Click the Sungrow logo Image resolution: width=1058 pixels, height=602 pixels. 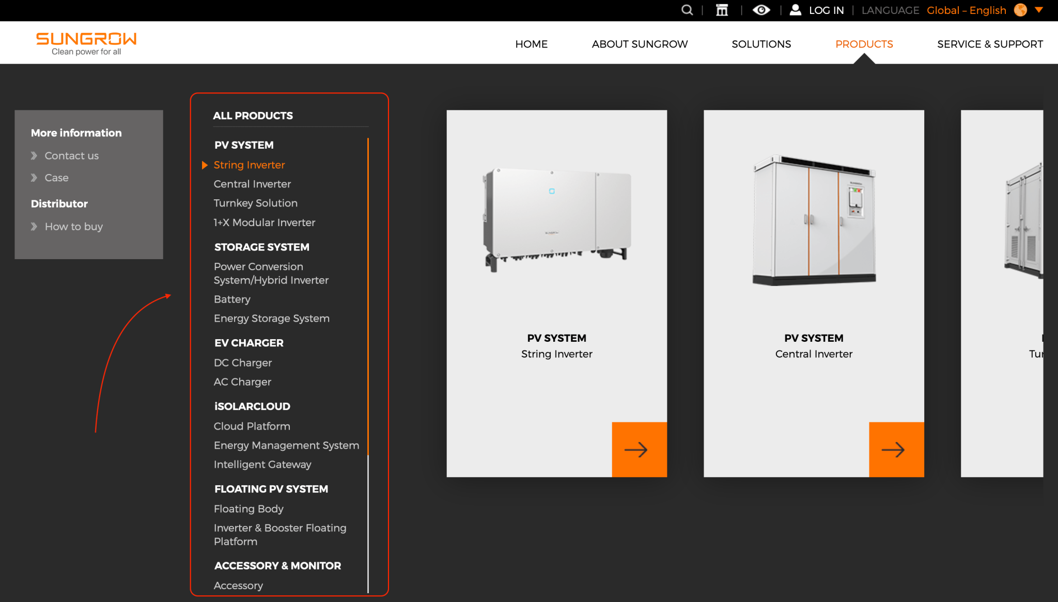click(x=86, y=41)
